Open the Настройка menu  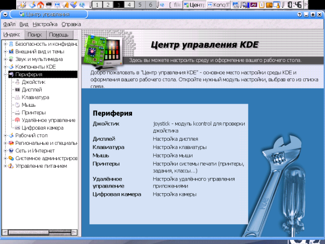point(45,24)
